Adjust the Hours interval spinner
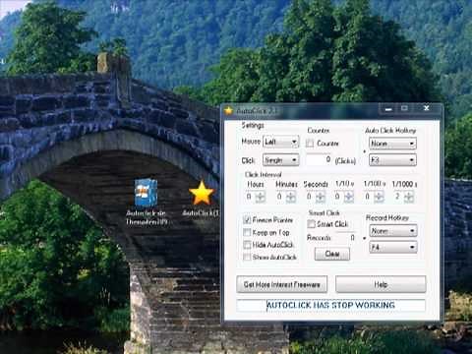 pos(261,197)
